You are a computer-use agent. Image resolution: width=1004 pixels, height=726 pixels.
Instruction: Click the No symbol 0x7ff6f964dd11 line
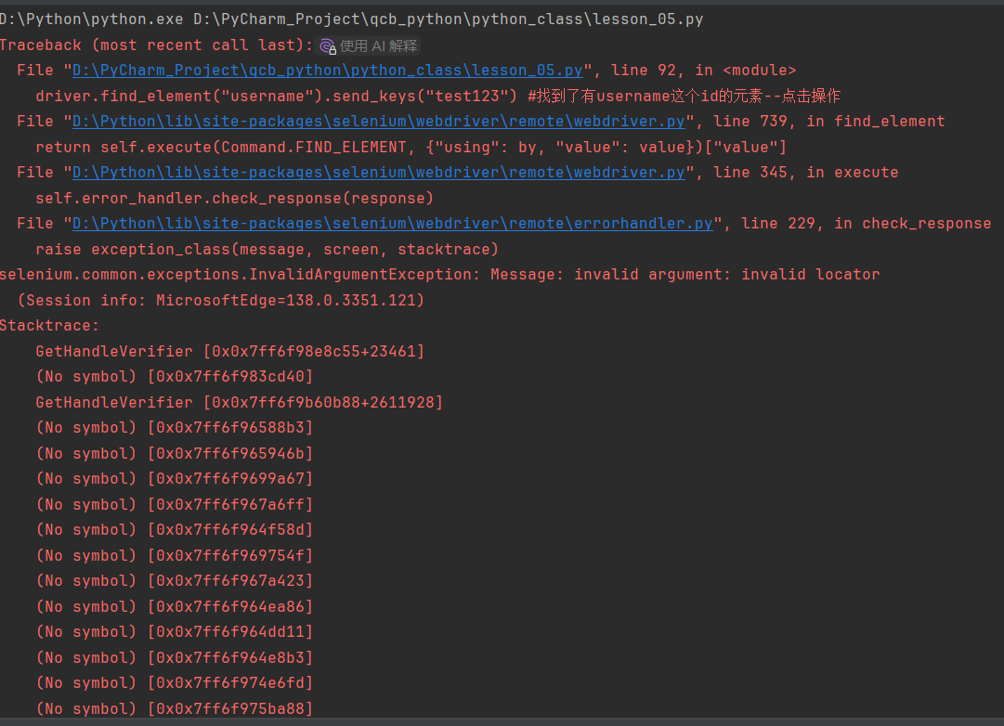(175, 632)
